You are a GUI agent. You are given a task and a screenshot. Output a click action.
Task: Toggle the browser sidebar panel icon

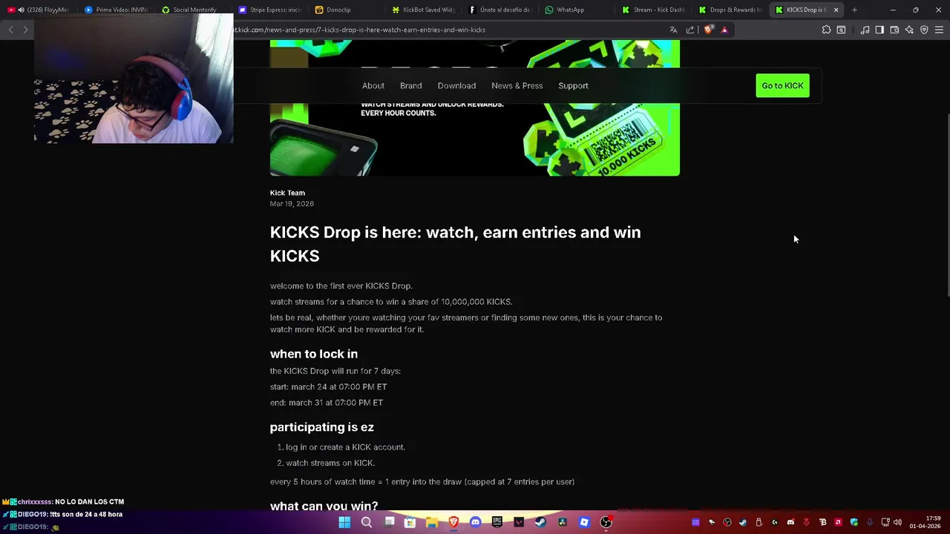(x=879, y=30)
